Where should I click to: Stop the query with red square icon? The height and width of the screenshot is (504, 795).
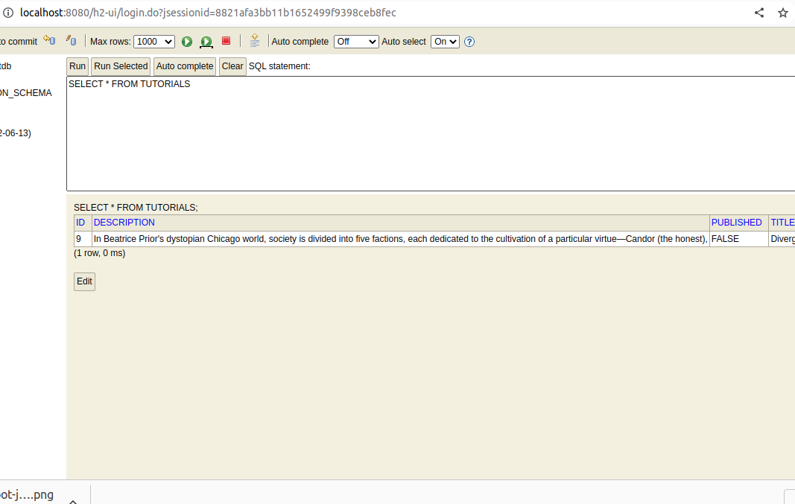pyautogui.click(x=226, y=41)
